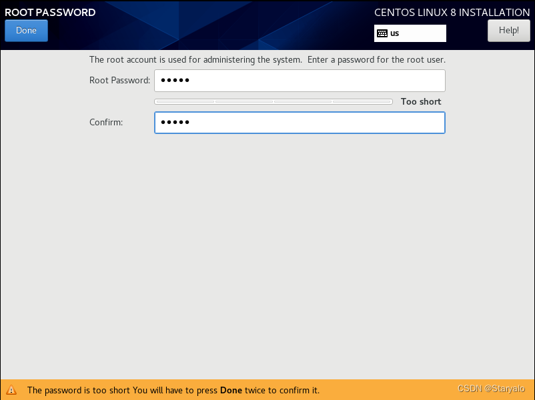Image resolution: width=535 pixels, height=400 pixels.
Task: Click the 'Confirm:' label
Action: click(x=106, y=123)
